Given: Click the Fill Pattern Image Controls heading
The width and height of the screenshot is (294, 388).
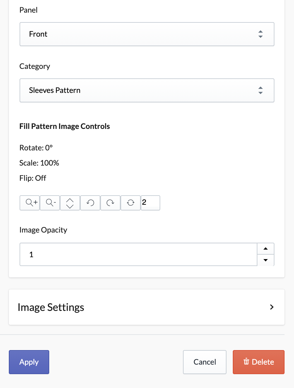Looking at the screenshot, I should [x=65, y=126].
